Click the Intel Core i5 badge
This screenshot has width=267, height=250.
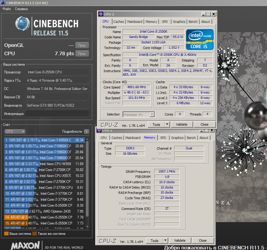click(200, 39)
